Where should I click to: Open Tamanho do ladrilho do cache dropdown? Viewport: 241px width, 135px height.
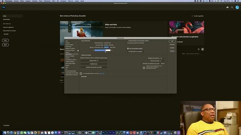click(163, 63)
